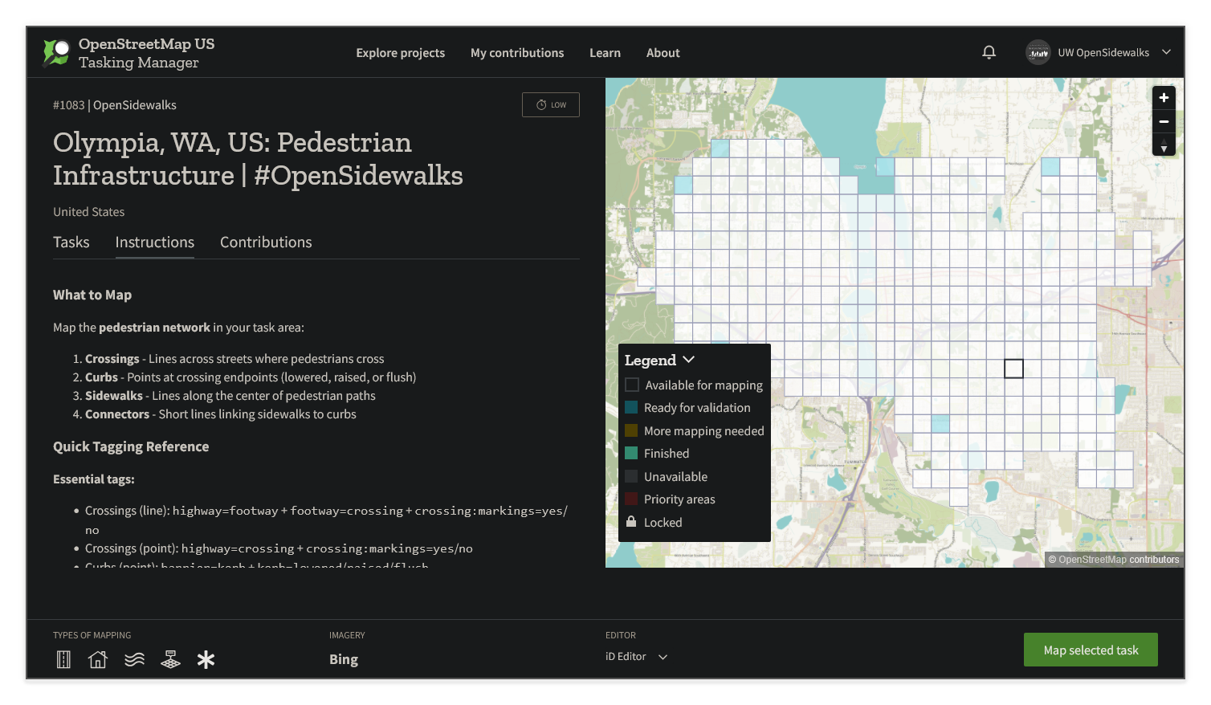
Task: Click the selected task square on map
Action: tap(1013, 369)
